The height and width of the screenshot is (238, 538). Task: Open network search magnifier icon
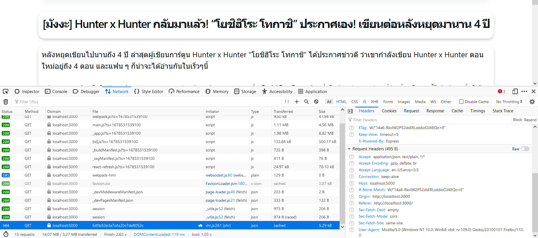[307, 102]
